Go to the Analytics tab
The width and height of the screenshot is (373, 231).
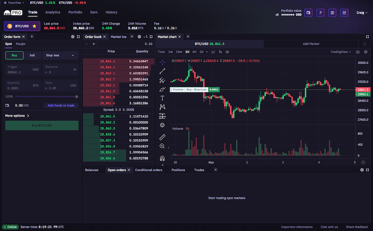click(x=53, y=13)
